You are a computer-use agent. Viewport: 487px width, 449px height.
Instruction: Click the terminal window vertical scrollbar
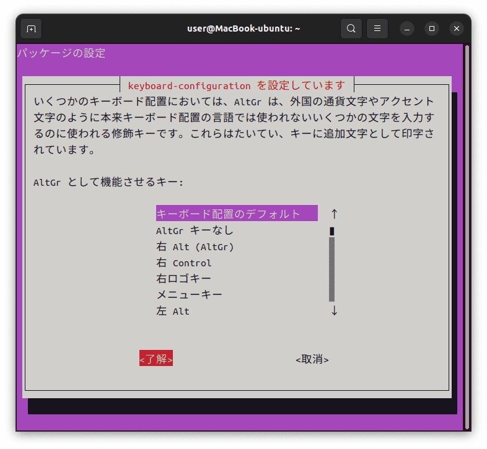click(x=467, y=237)
